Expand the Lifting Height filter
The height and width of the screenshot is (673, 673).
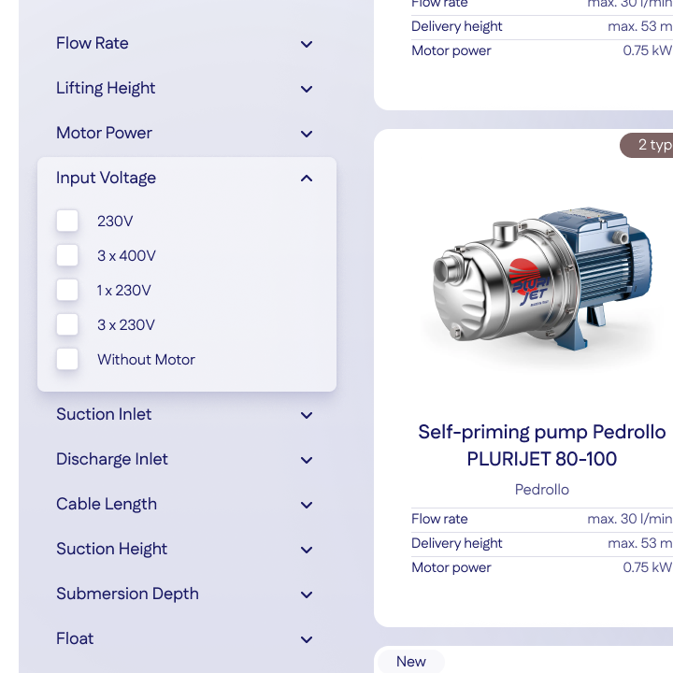tap(184, 89)
